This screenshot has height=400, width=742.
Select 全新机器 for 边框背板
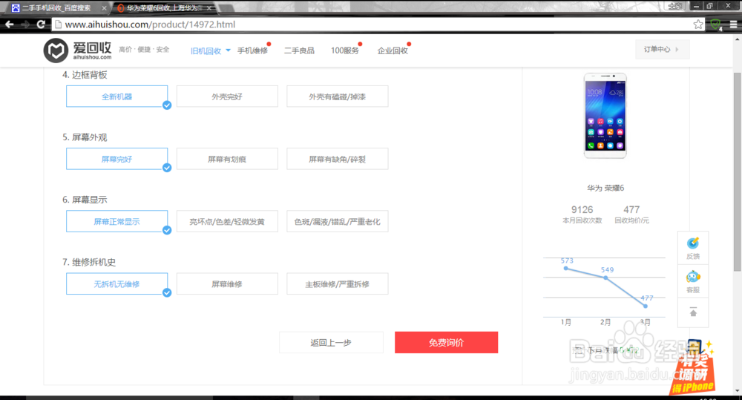click(x=117, y=96)
